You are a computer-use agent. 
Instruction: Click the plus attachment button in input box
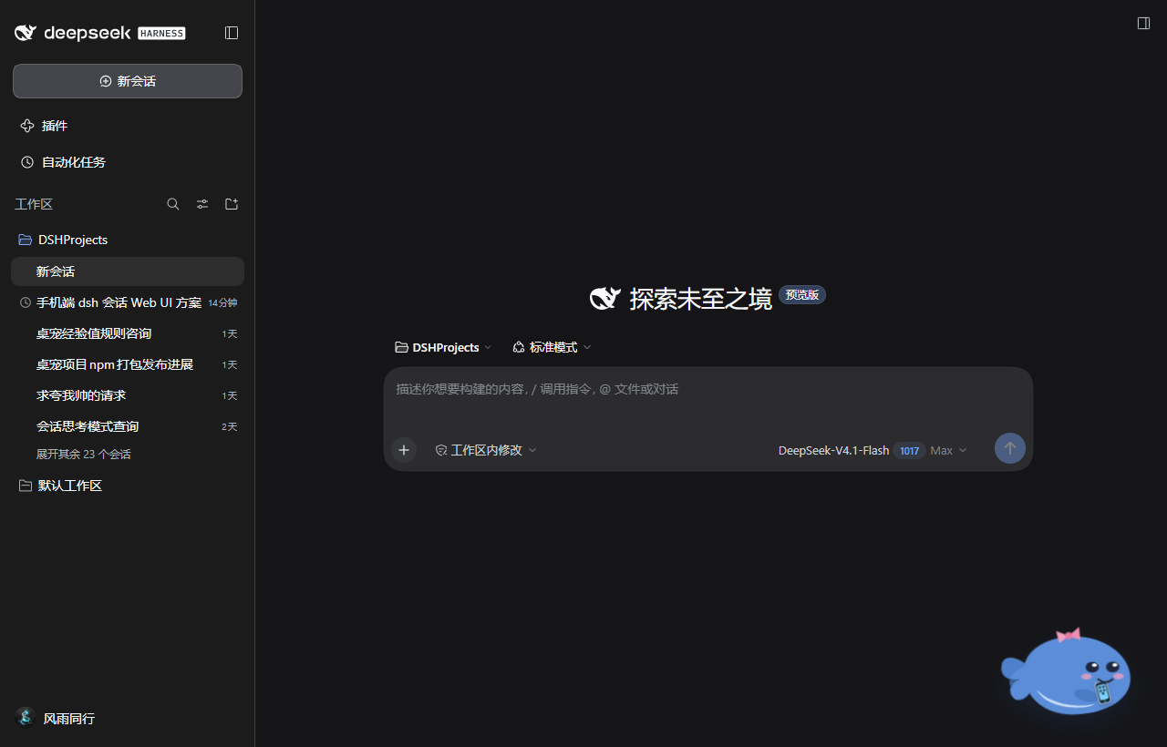point(404,450)
